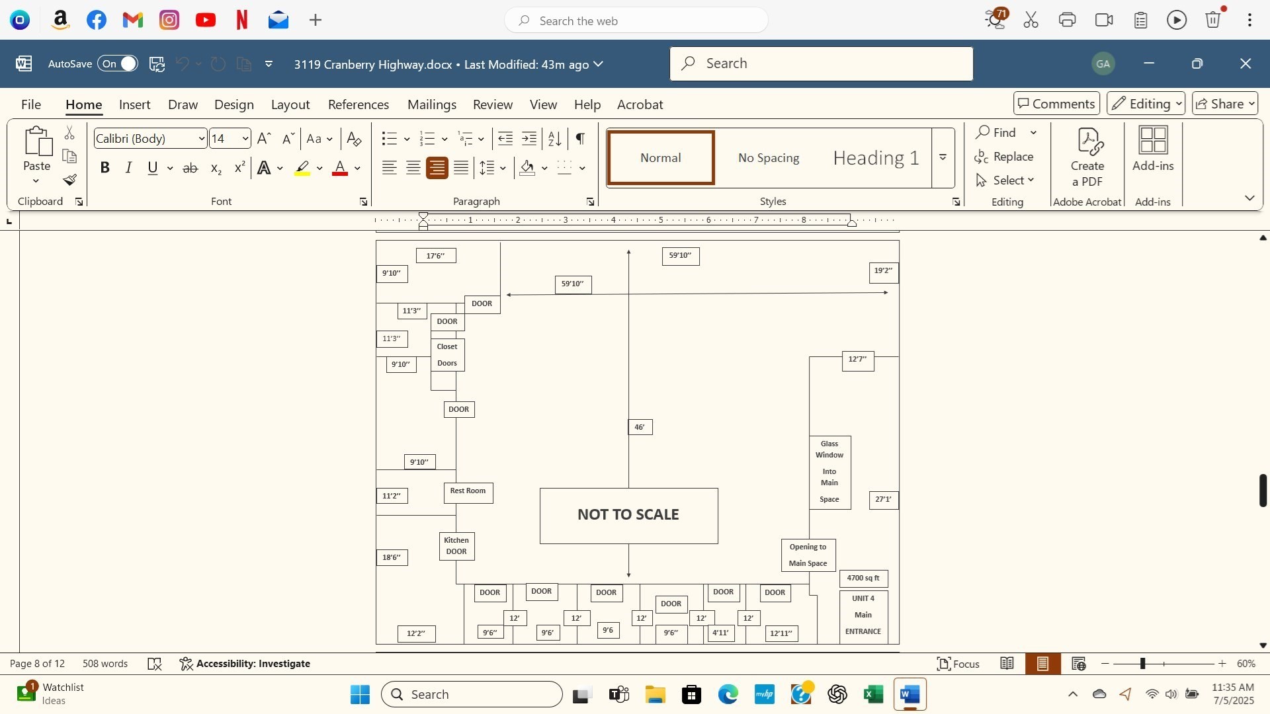Toggle Bold formatting

(105, 168)
